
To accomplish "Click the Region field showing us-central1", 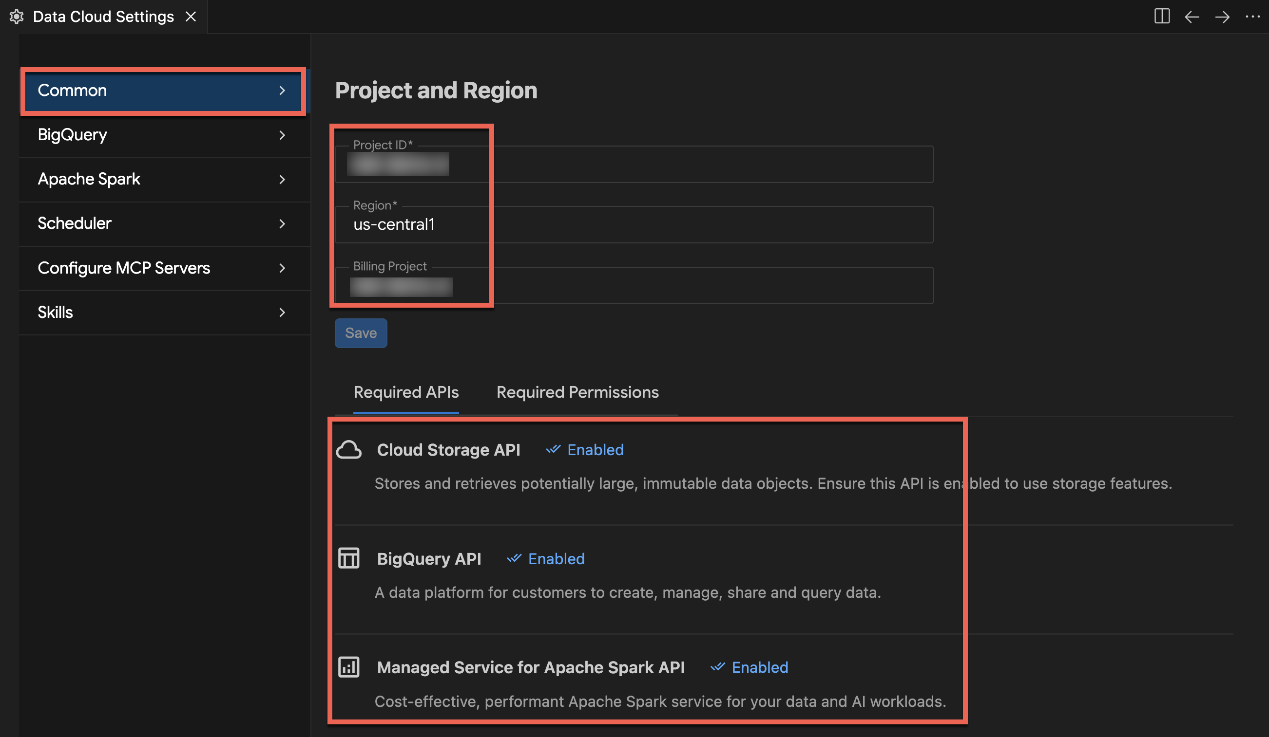I will [634, 225].
